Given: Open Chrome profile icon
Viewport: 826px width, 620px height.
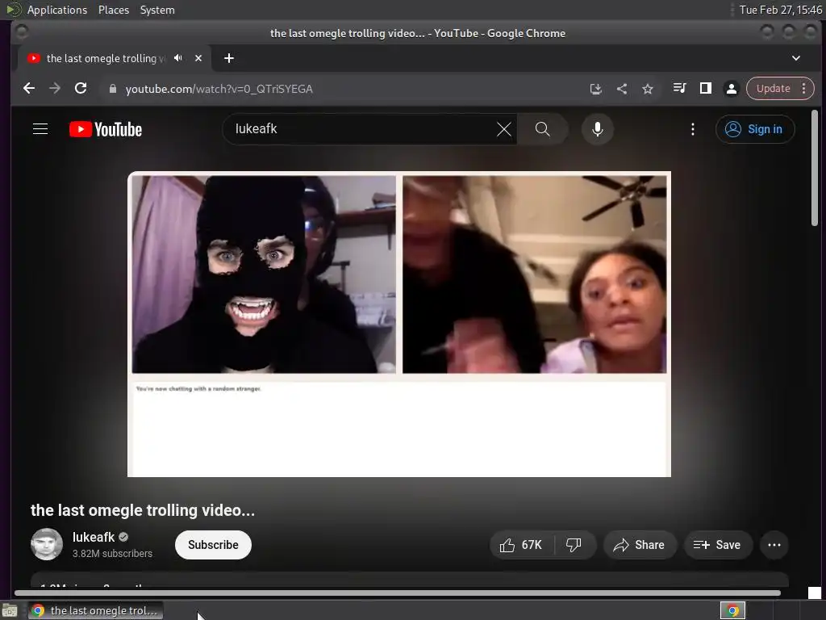Looking at the screenshot, I should [x=731, y=89].
